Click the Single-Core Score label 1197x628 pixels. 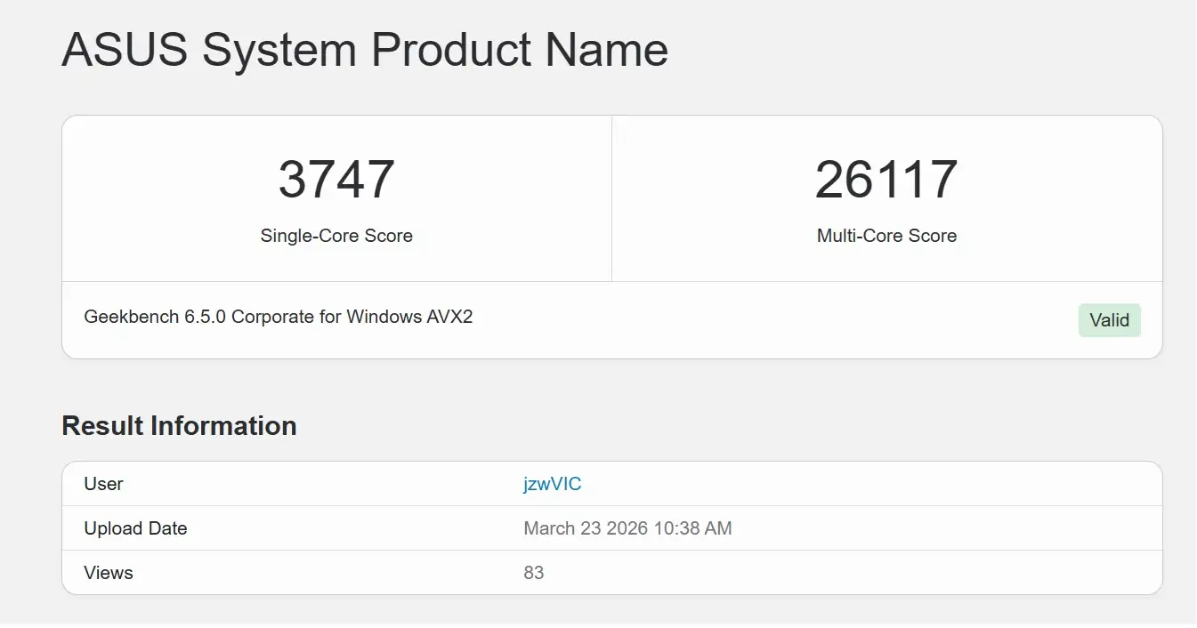[x=336, y=236]
